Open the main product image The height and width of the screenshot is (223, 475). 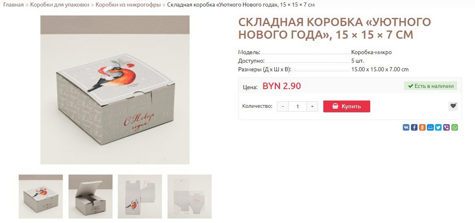(115, 90)
